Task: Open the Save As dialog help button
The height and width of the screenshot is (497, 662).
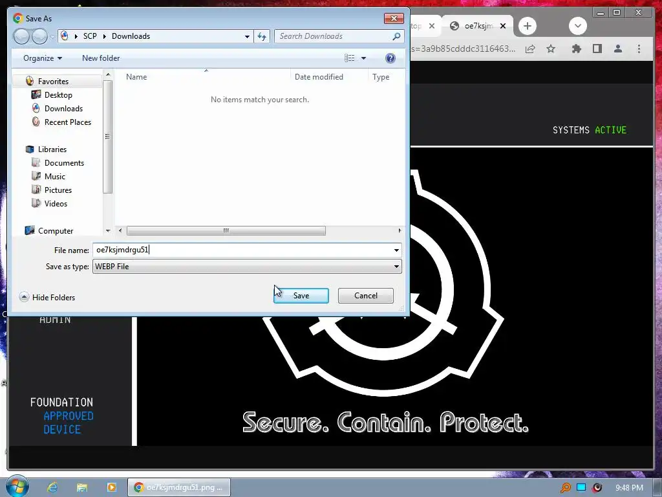Action: 390,58
